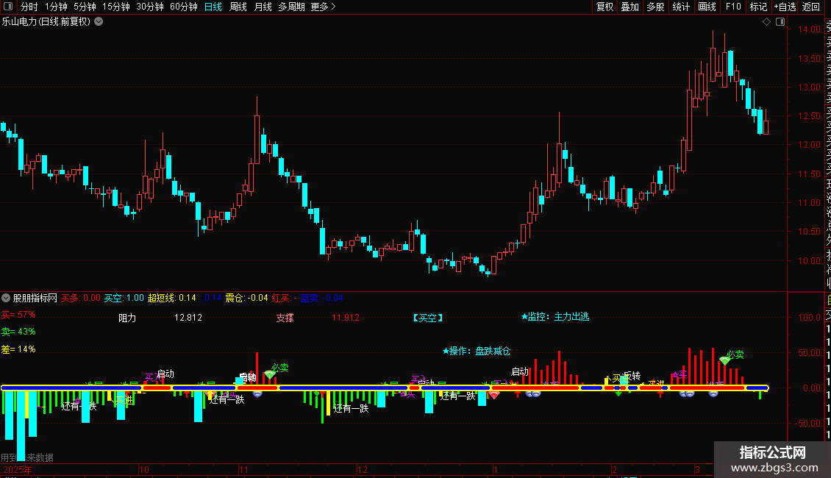Switch to the 周线 weekly tab
Viewport: 831px width, 478px height.
pos(238,7)
